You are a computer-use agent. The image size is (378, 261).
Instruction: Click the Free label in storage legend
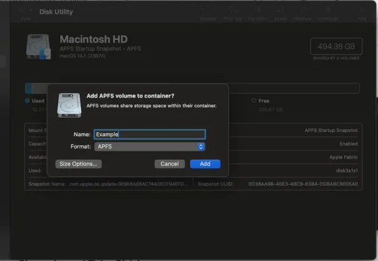click(x=264, y=101)
